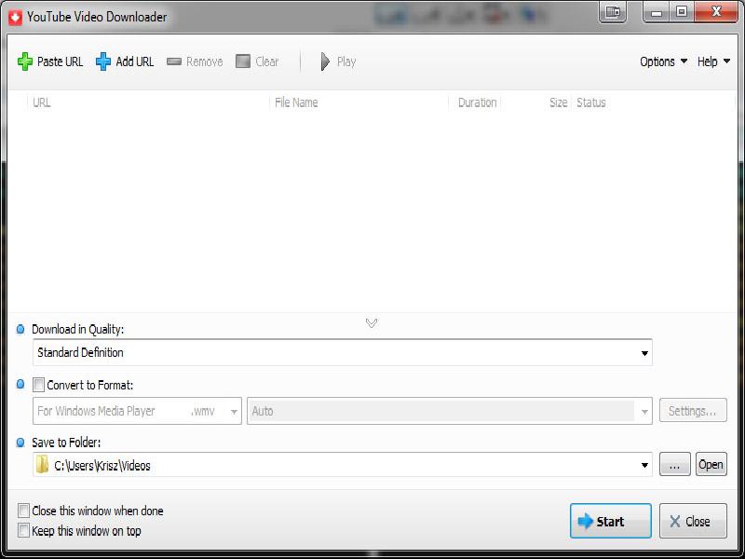Click the Clear square icon
Image resolution: width=745 pixels, height=559 pixels.
click(243, 61)
